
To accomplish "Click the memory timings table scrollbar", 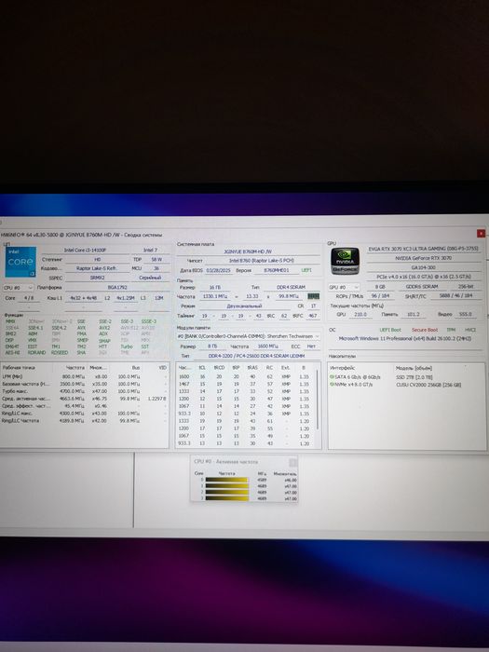I will tap(318, 400).
